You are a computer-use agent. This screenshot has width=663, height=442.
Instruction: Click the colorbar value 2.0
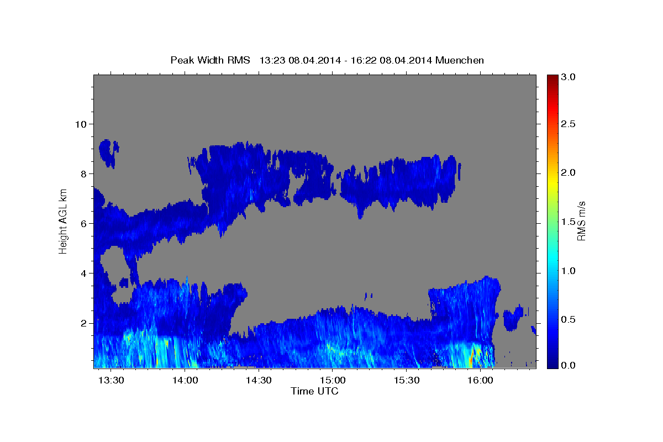[569, 172]
